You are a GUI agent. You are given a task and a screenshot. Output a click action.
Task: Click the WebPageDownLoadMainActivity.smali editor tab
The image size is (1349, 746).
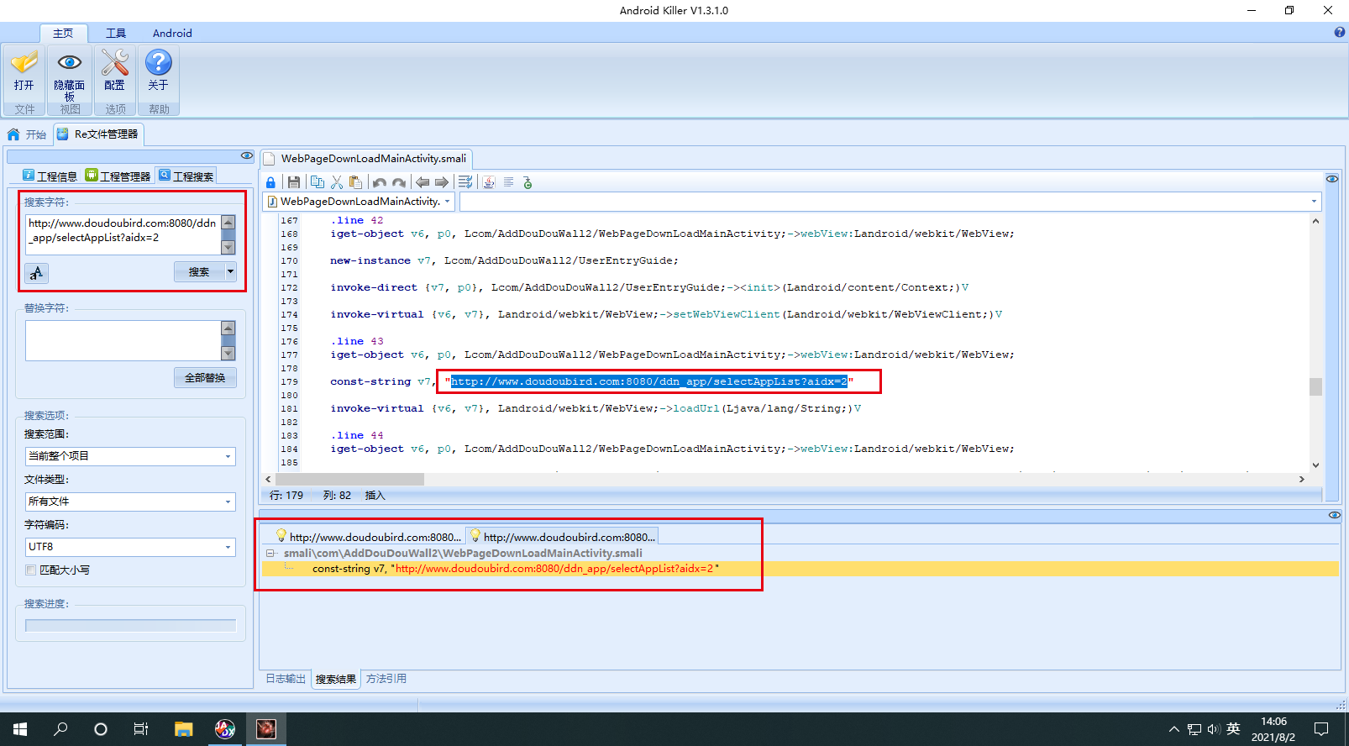366,158
